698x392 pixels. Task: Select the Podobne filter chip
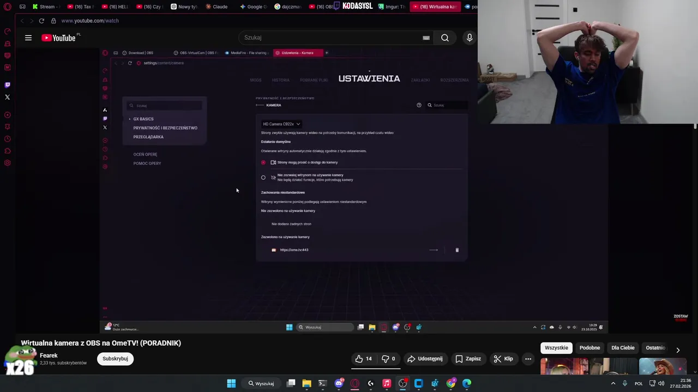tap(589, 348)
